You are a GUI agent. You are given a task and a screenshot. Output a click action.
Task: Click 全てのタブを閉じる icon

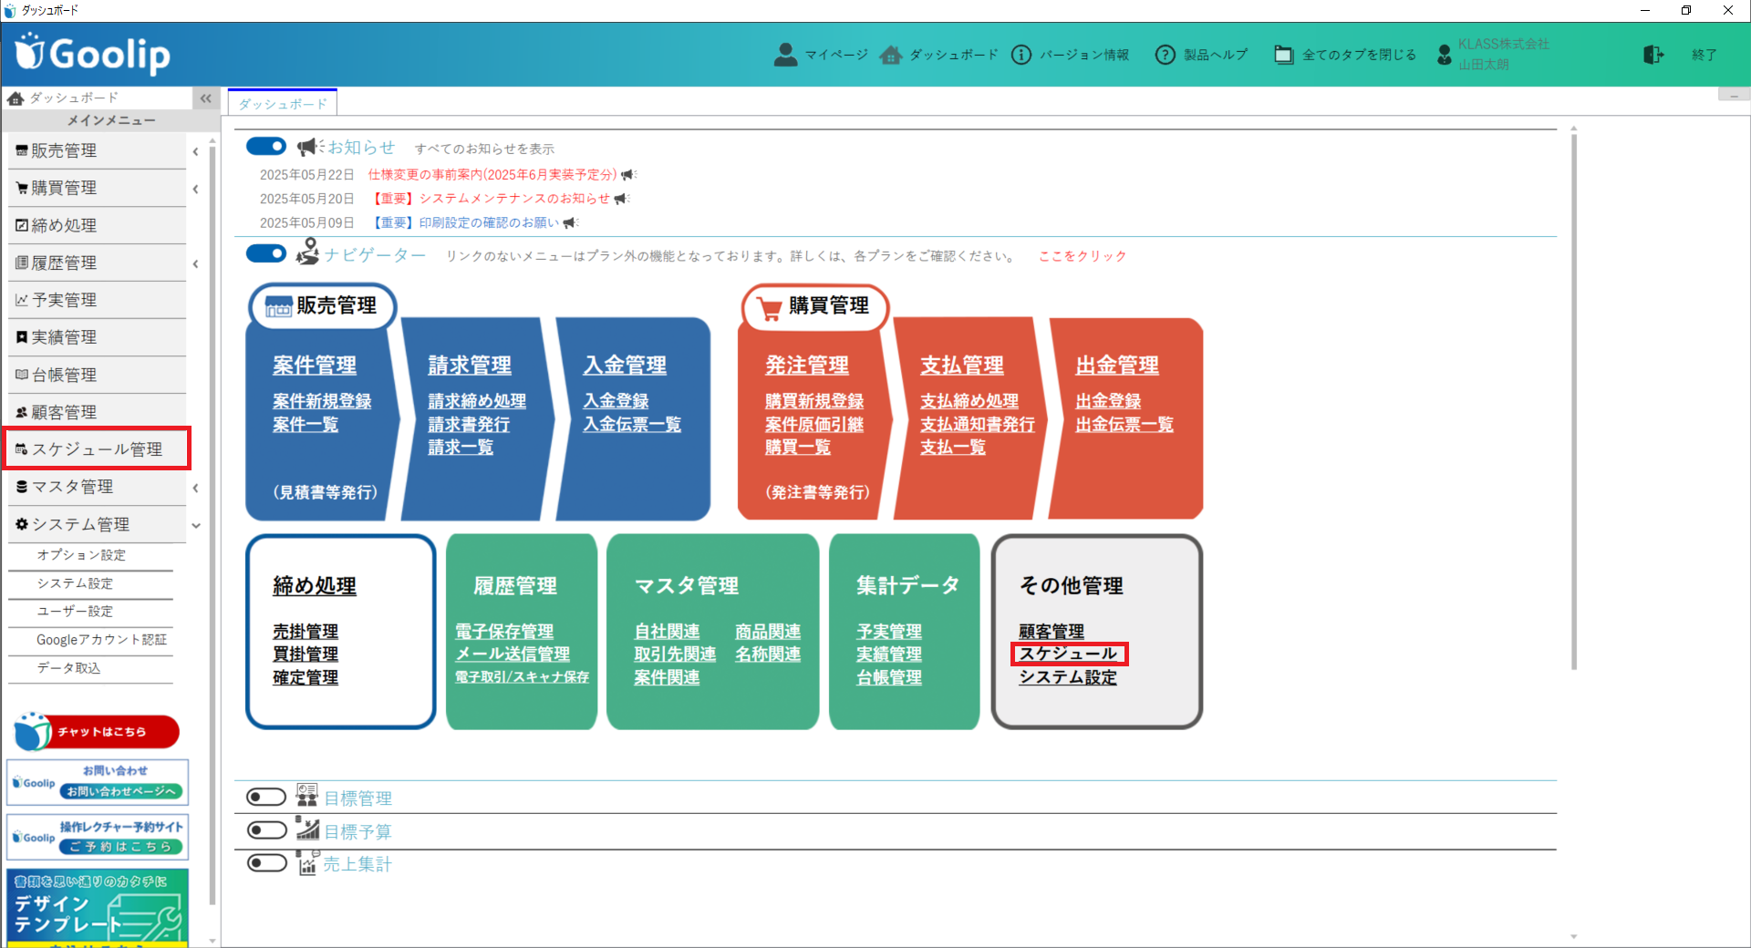point(1283,55)
